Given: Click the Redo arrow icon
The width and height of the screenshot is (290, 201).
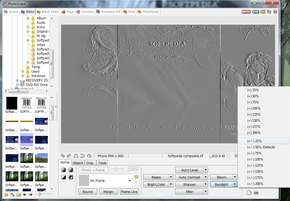Looking at the screenshot, I should tap(69, 156).
